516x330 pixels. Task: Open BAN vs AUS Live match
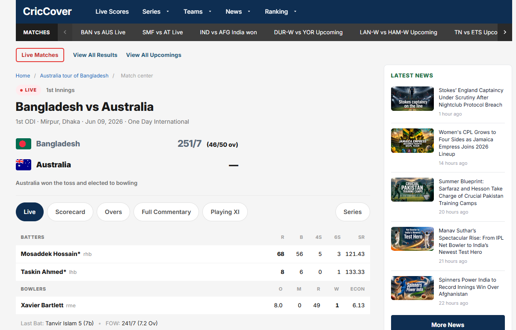[103, 32]
